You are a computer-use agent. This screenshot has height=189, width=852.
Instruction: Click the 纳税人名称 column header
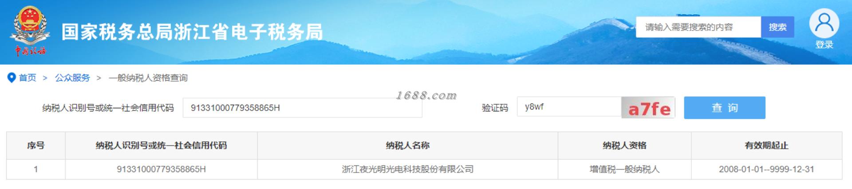click(x=407, y=146)
